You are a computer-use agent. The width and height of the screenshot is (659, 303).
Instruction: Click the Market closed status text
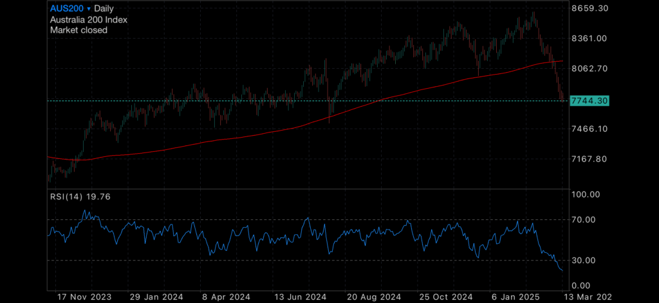pos(79,30)
